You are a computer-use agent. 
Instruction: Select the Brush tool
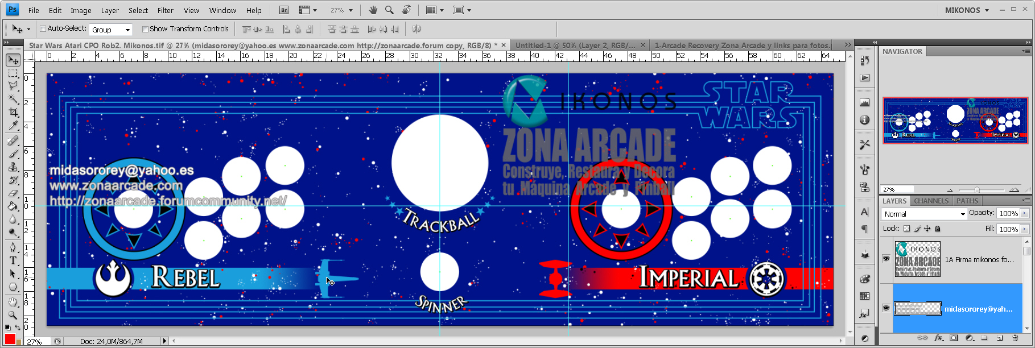point(13,154)
